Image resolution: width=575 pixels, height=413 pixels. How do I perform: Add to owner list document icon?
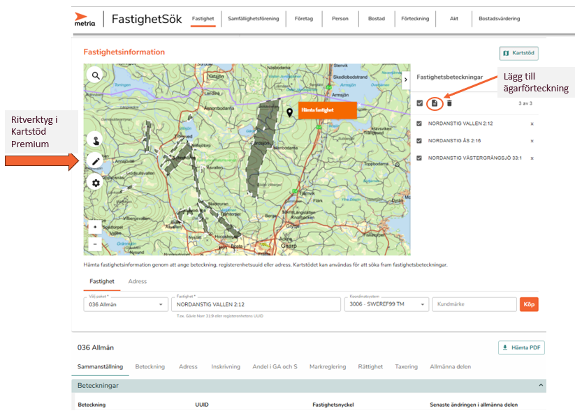pos(435,103)
